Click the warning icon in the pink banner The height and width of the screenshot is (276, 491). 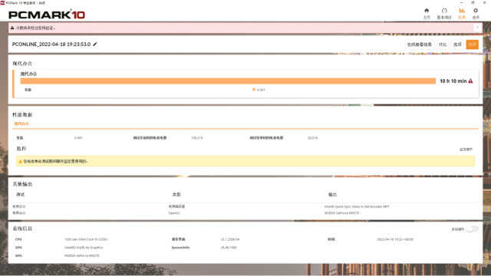coord(12,28)
